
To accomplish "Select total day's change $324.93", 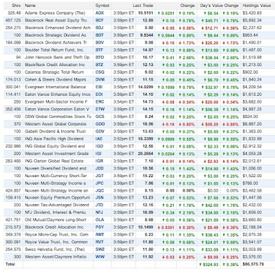I will (x=209, y=265).
